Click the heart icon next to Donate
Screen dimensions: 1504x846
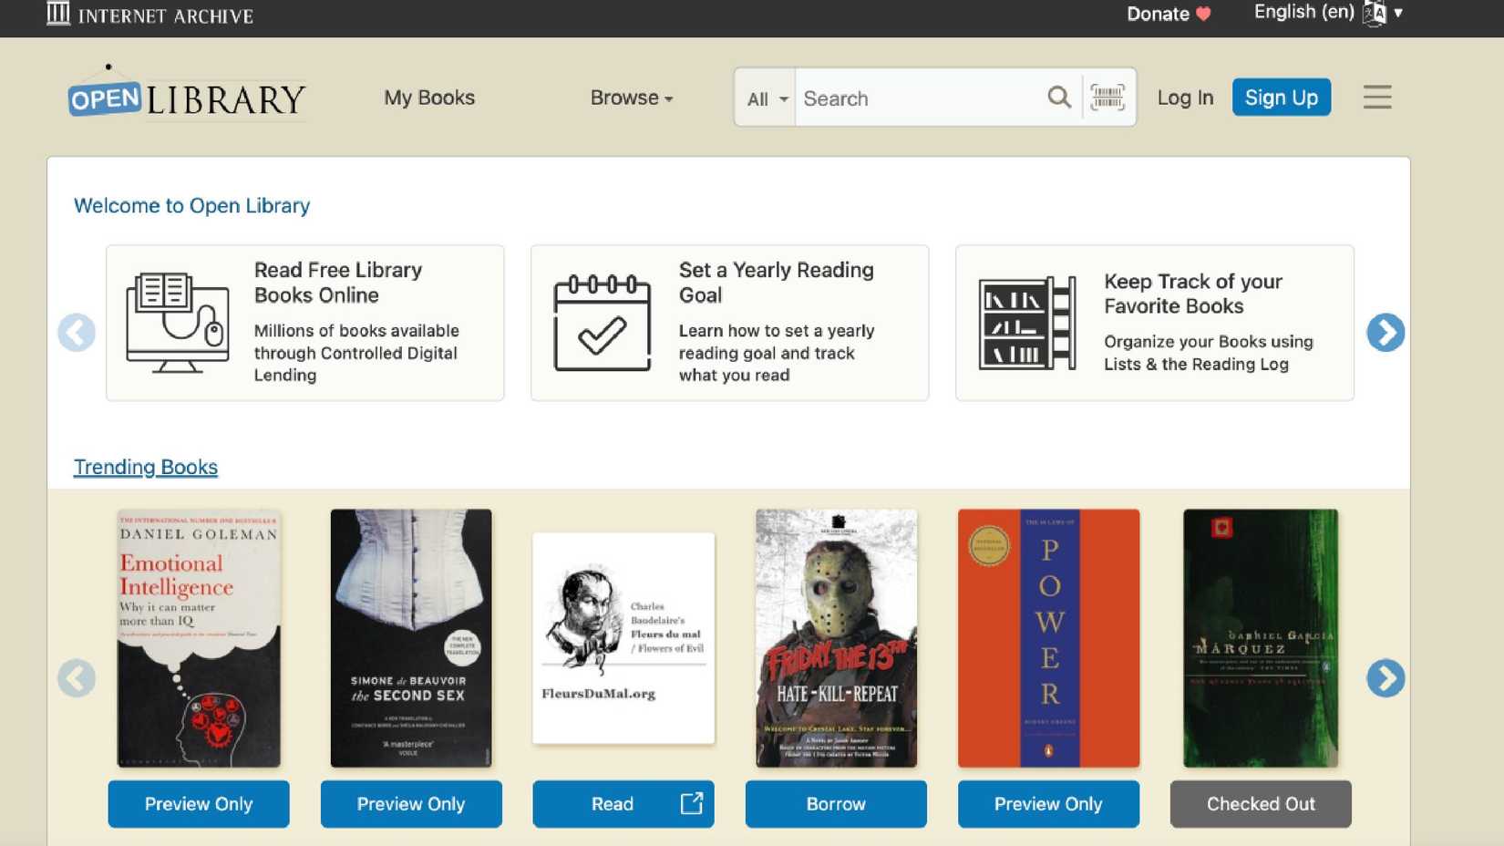[1202, 14]
